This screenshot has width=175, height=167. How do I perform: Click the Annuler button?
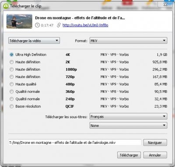(x=155, y=155)
